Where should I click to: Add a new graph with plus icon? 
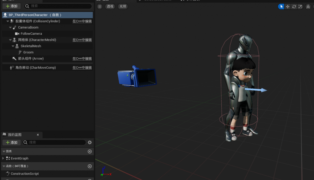pos(90,151)
